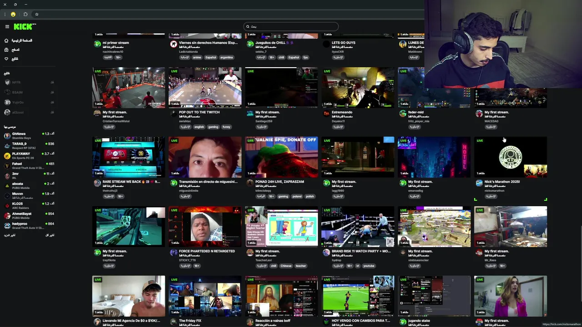The image size is (582, 327).
Task: Open recommended channel Fahad
Action: pyautogui.click(x=28, y=166)
